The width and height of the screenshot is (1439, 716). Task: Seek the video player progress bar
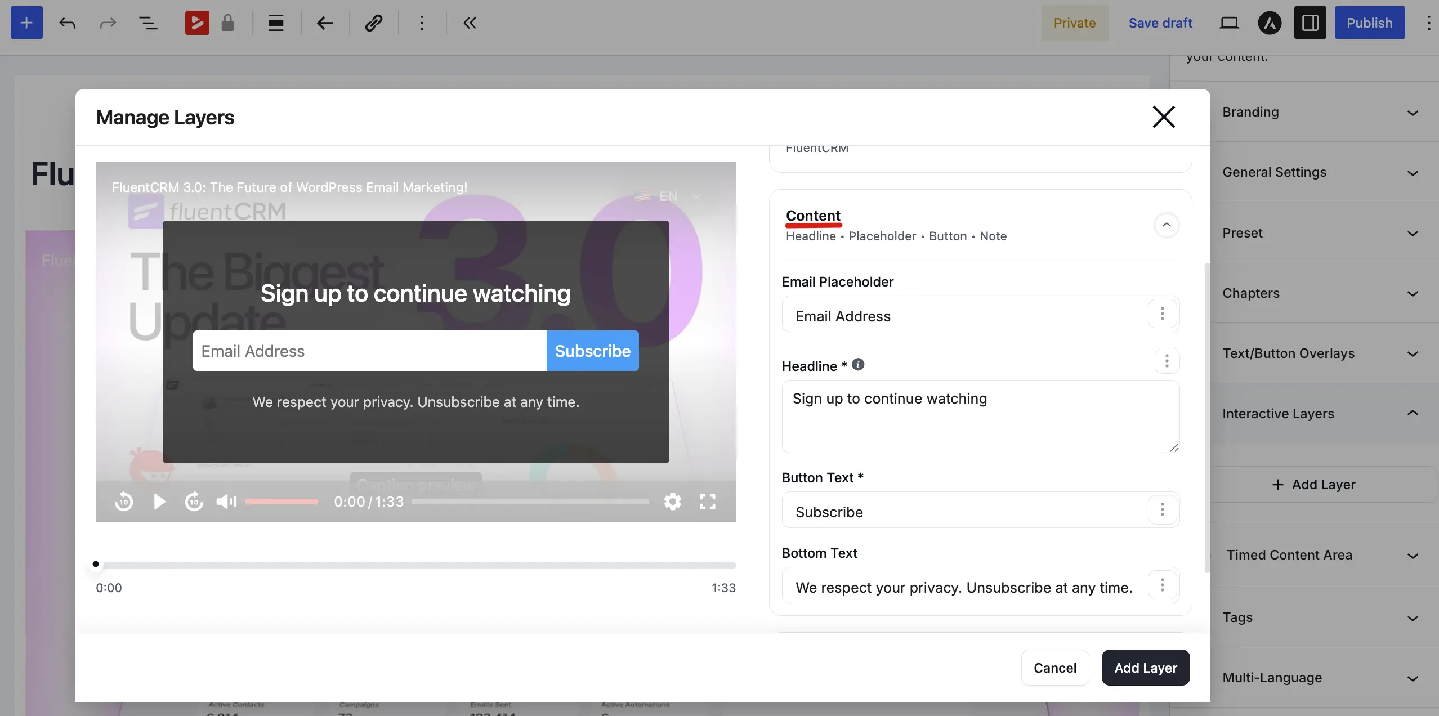(530, 502)
